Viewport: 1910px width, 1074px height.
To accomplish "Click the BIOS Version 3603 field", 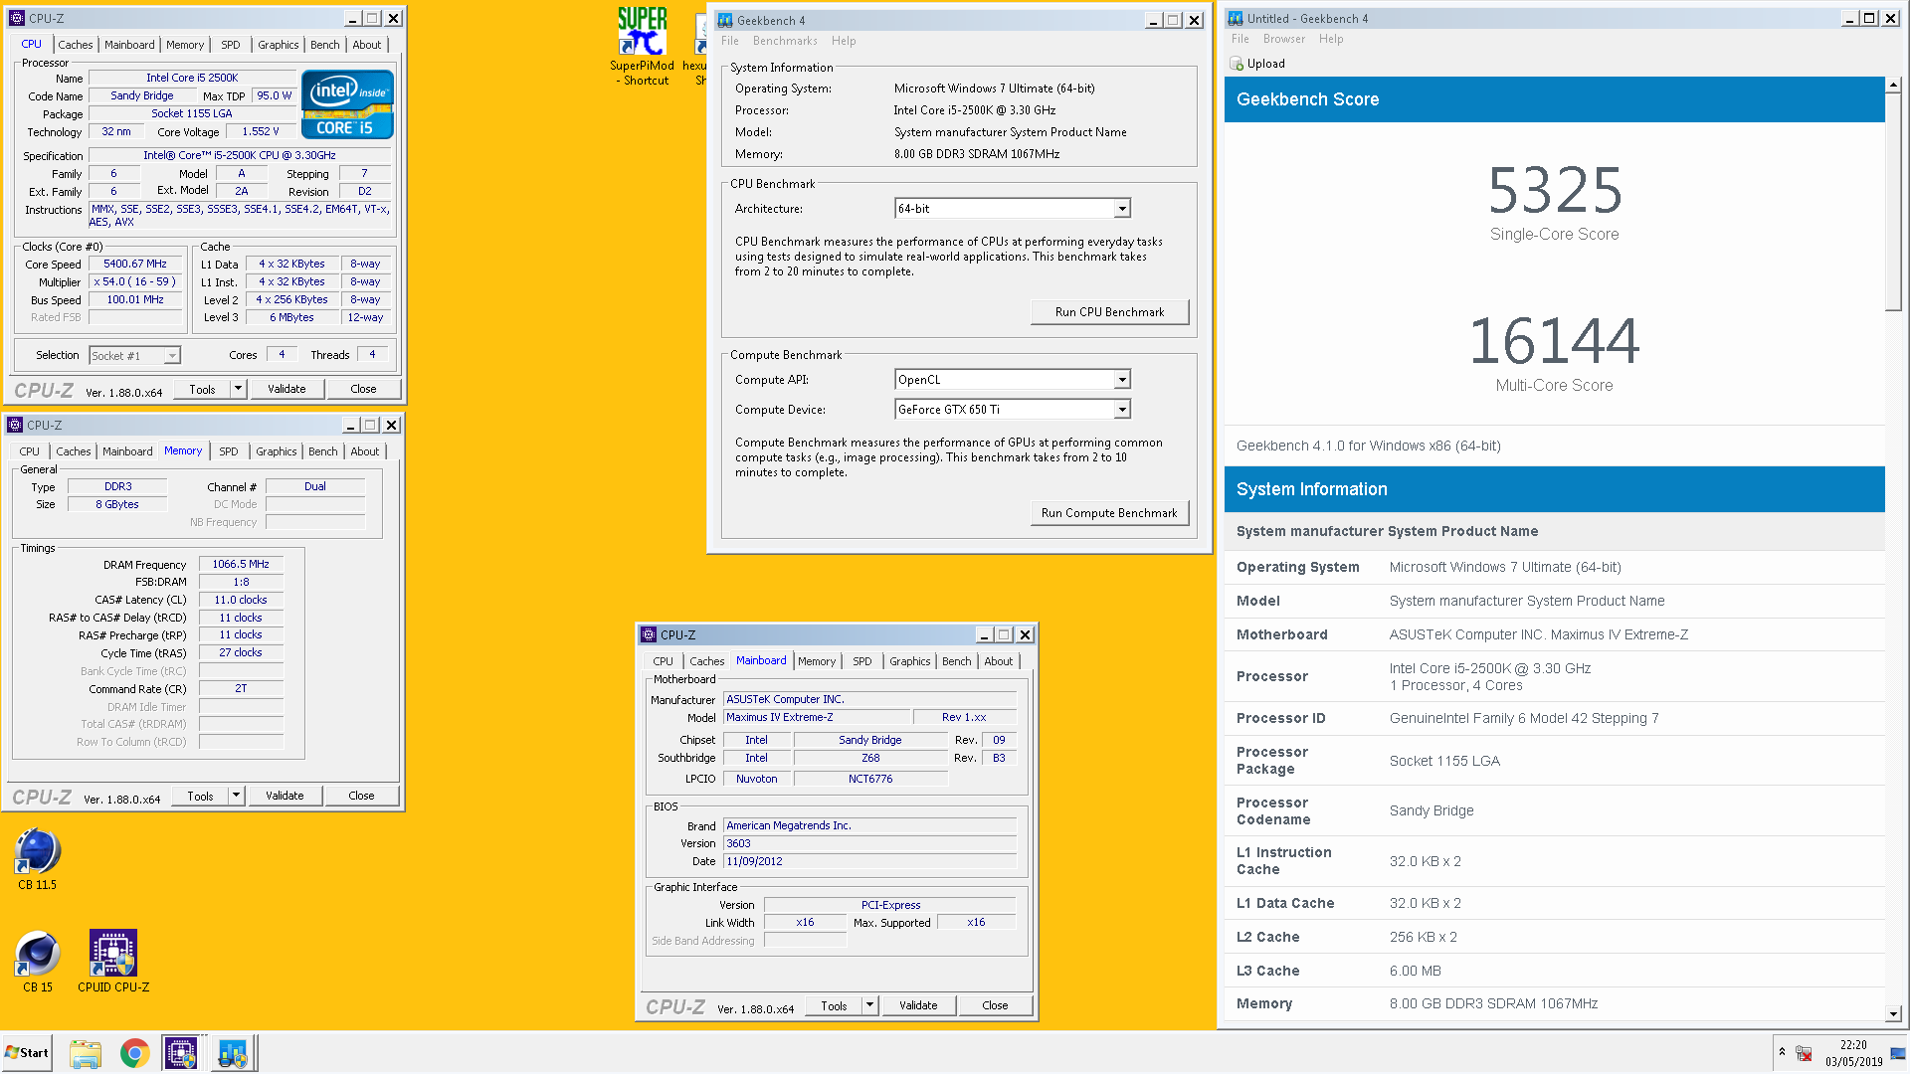I will pos(870,844).
